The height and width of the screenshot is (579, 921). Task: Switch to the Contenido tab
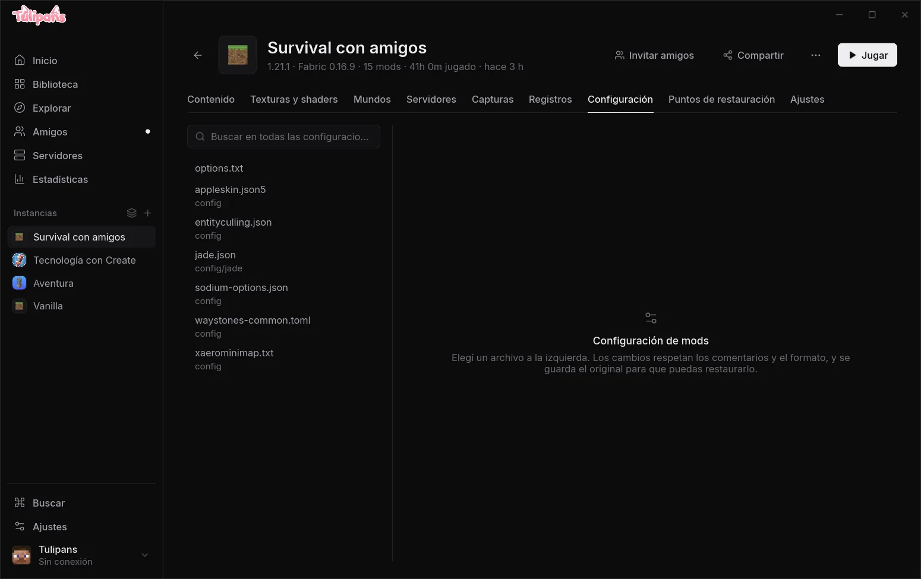(211, 99)
